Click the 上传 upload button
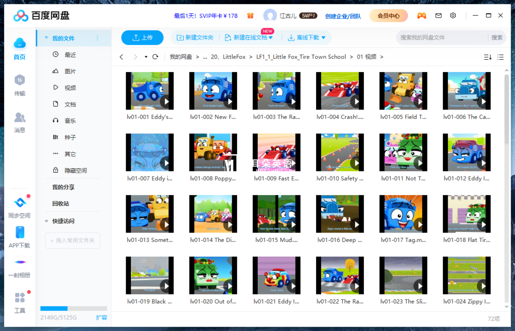The height and width of the screenshot is (331, 515). click(x=142, y=38)
